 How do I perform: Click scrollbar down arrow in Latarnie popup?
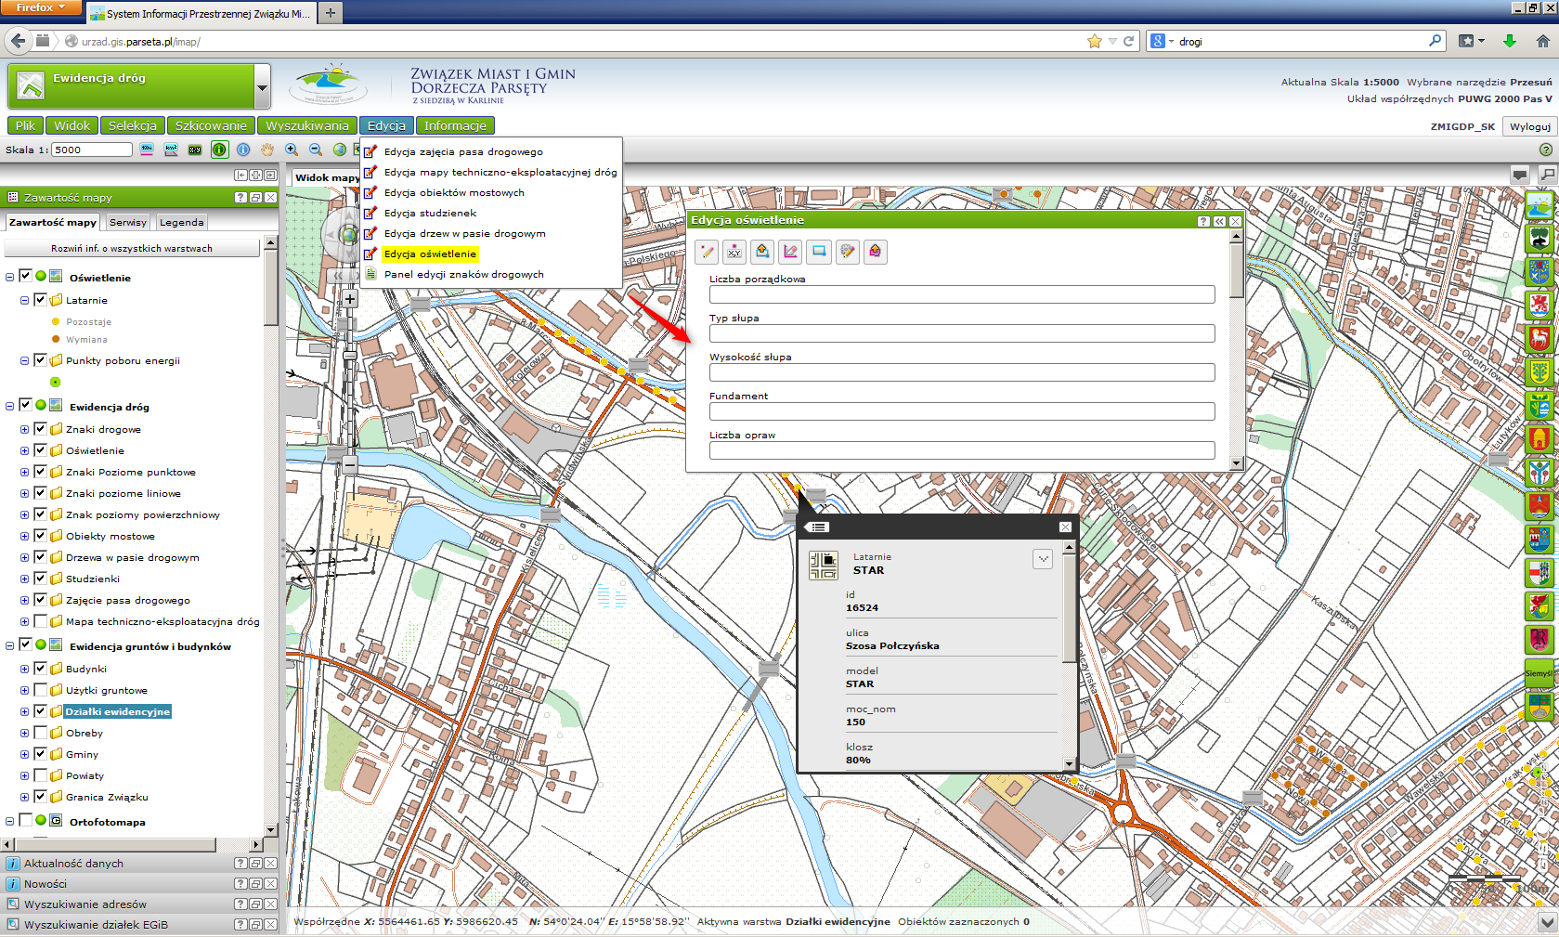pyautogui.click(x=1069, y=764)
